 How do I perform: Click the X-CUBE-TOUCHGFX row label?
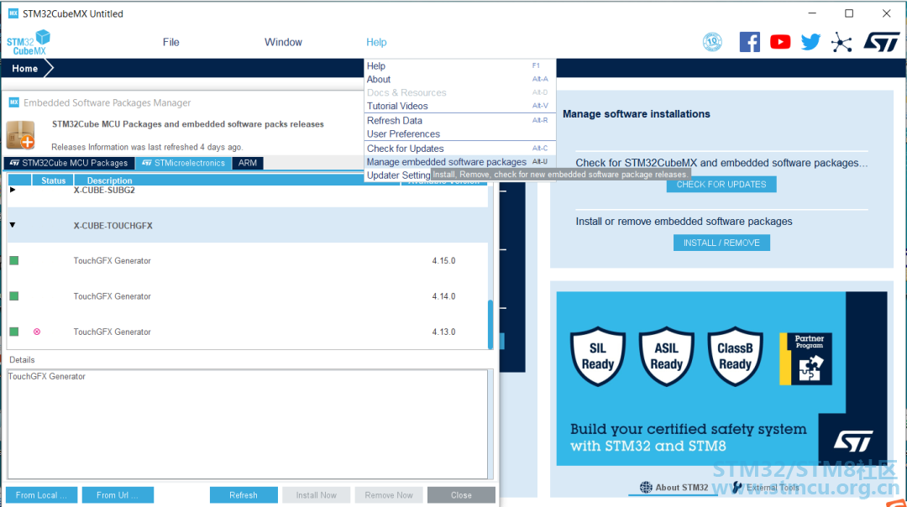[113, 226]
